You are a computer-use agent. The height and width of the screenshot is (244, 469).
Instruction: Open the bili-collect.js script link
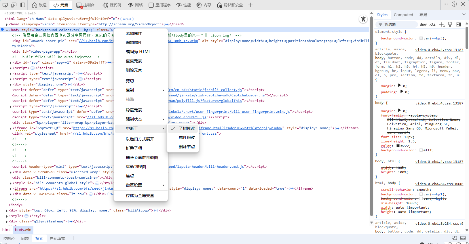click(205, 90)
